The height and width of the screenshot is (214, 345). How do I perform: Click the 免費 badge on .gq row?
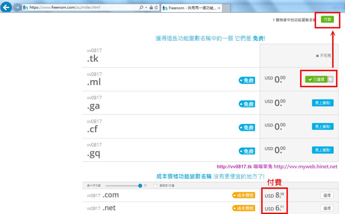click(x=247, y=151)
